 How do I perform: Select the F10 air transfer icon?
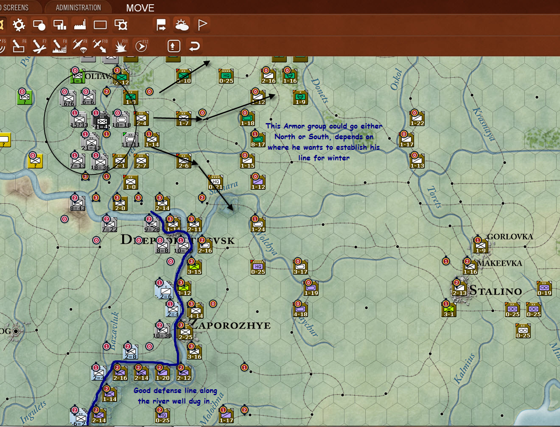[100, 46]
